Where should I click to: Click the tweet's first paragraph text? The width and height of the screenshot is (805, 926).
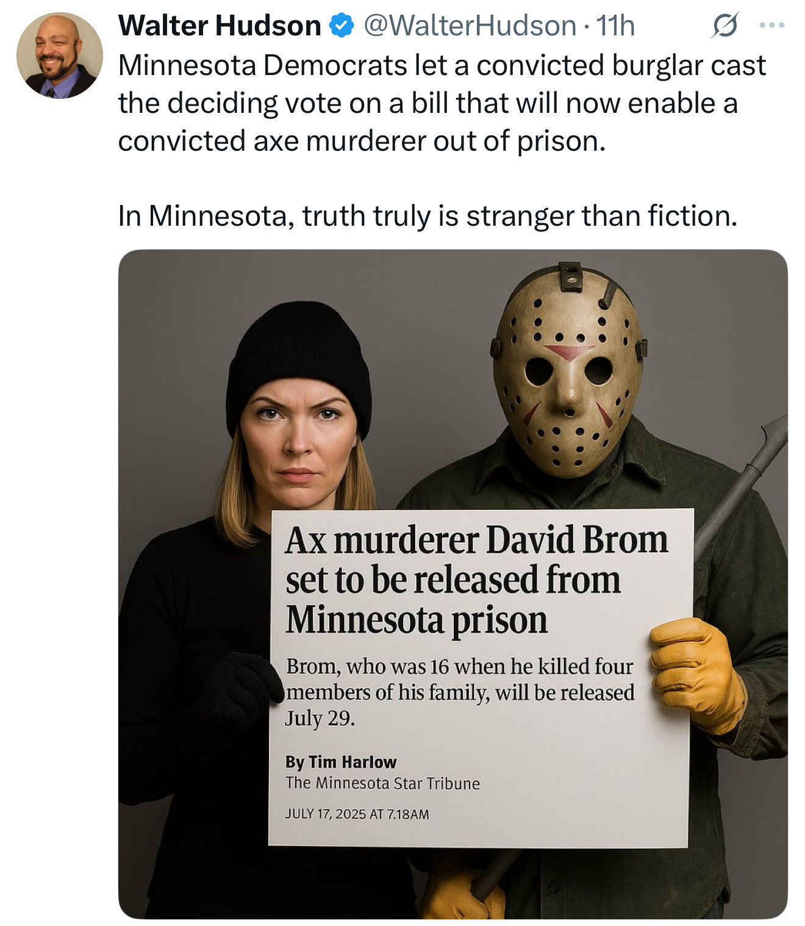coord(442,103)
